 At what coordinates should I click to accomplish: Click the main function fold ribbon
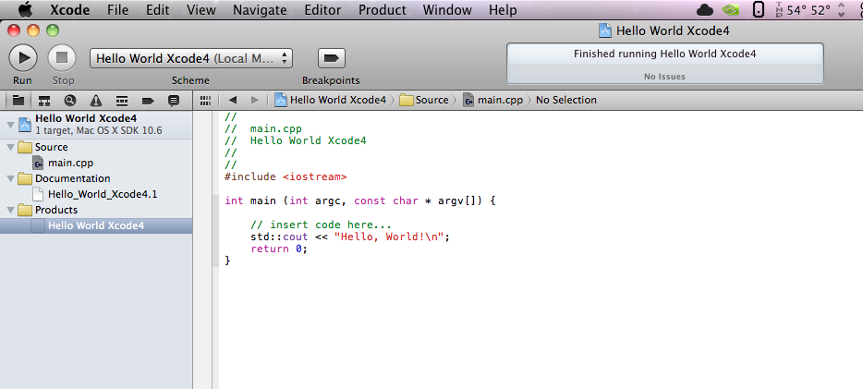[x=215, y=231]
